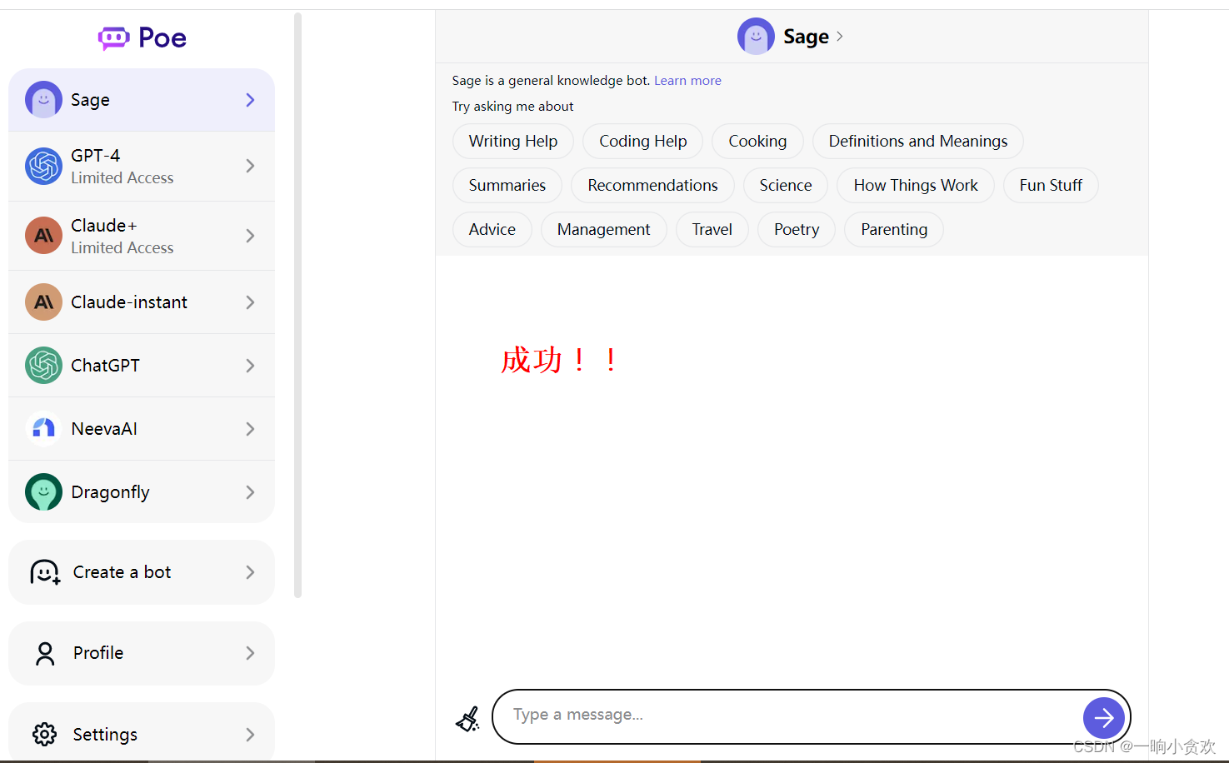The image size is (1229, 763).
Task: Follow the Learn more link
Action: pyautogui.click(x=687, y=81)
